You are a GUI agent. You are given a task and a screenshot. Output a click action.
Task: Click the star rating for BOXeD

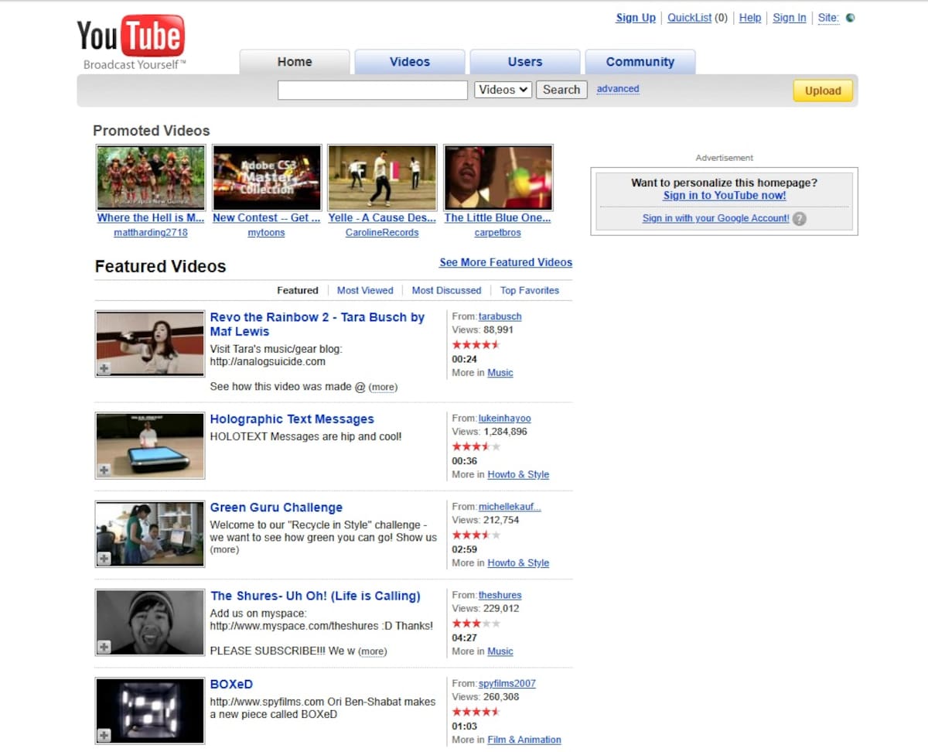[x=476, y=711]
